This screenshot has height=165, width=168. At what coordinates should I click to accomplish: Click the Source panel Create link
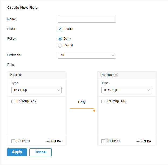(54, 141)
